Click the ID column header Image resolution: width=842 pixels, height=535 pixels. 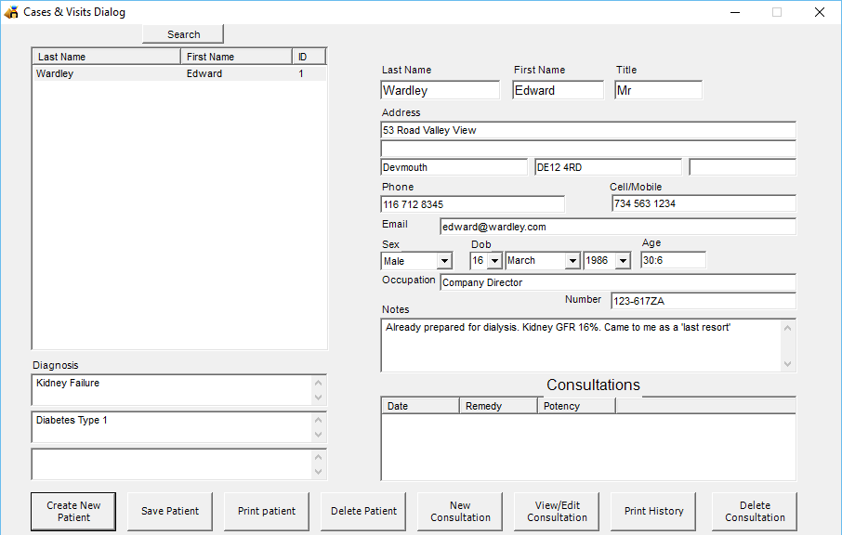point(309,57)
